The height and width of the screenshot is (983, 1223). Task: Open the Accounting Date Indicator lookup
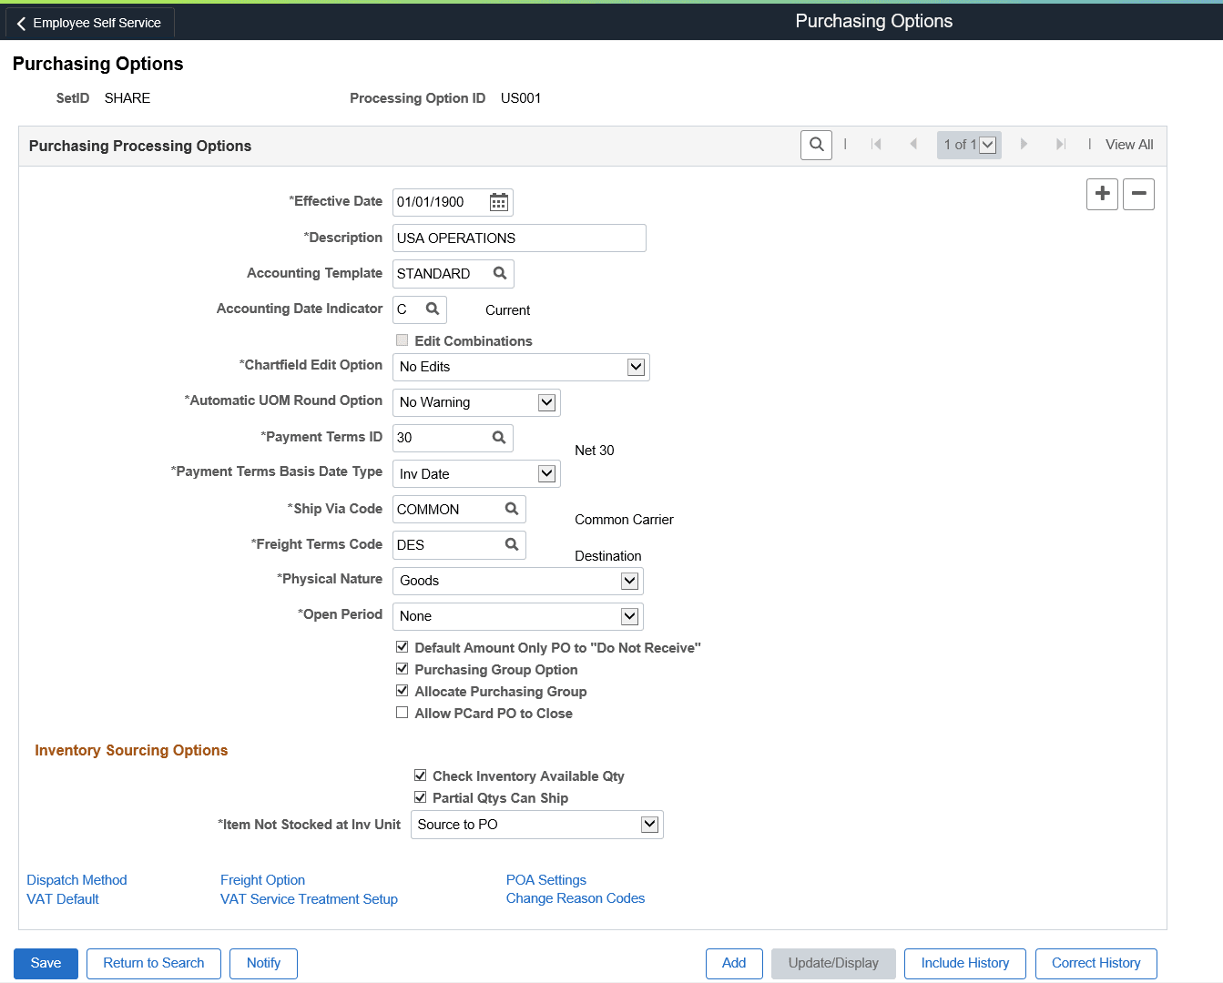[433, 309]
